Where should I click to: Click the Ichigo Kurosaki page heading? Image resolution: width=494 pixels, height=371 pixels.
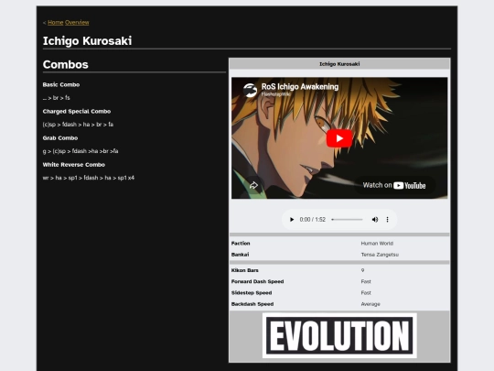point(87,40)
